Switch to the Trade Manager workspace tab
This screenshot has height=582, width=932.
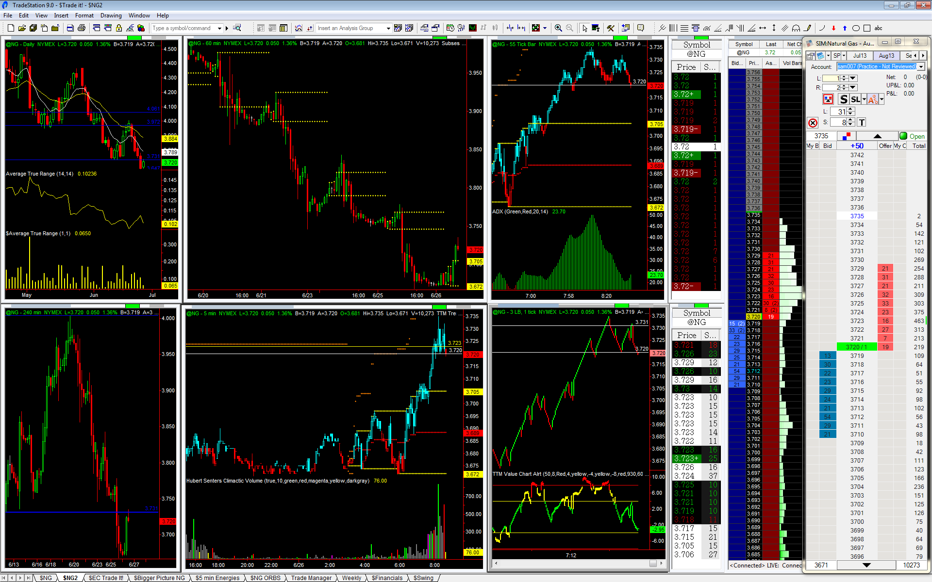[x=311, y=578]
